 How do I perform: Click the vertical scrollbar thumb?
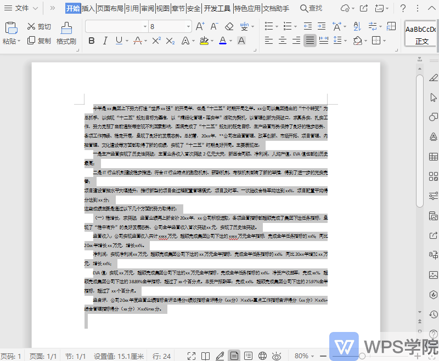tap(419, 141)
